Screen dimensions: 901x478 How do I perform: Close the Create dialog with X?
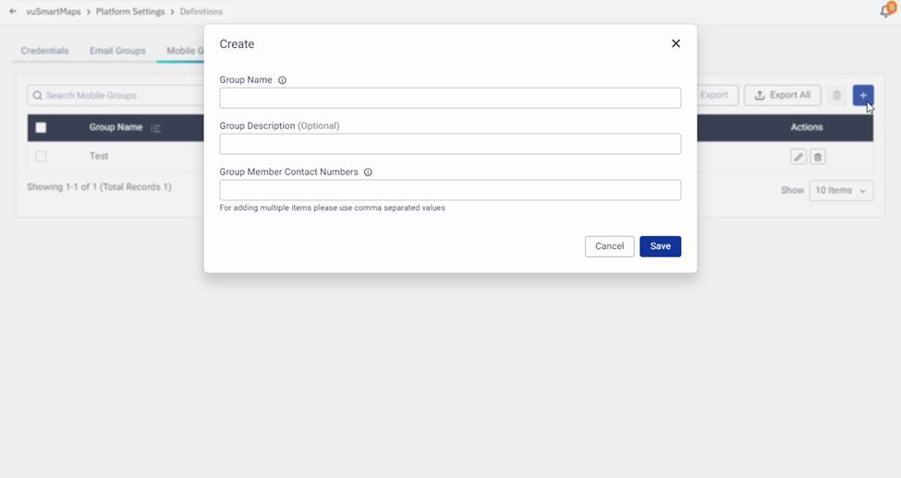(x=676, y=43)
